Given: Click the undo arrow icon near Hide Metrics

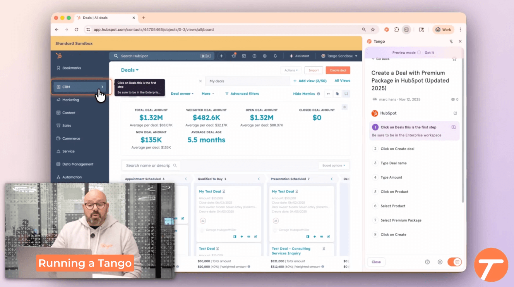Looking at the screenshot, I should 328,94.
